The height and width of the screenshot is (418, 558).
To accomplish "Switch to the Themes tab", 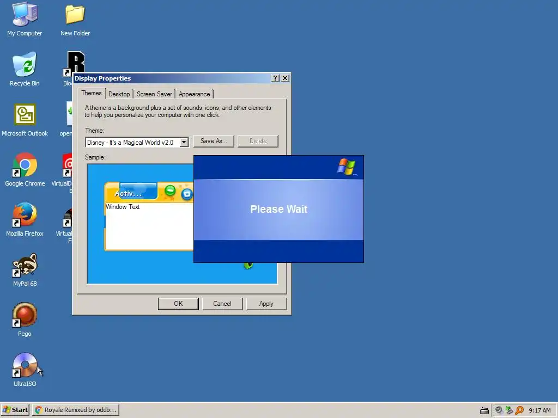I will [92, 93].
